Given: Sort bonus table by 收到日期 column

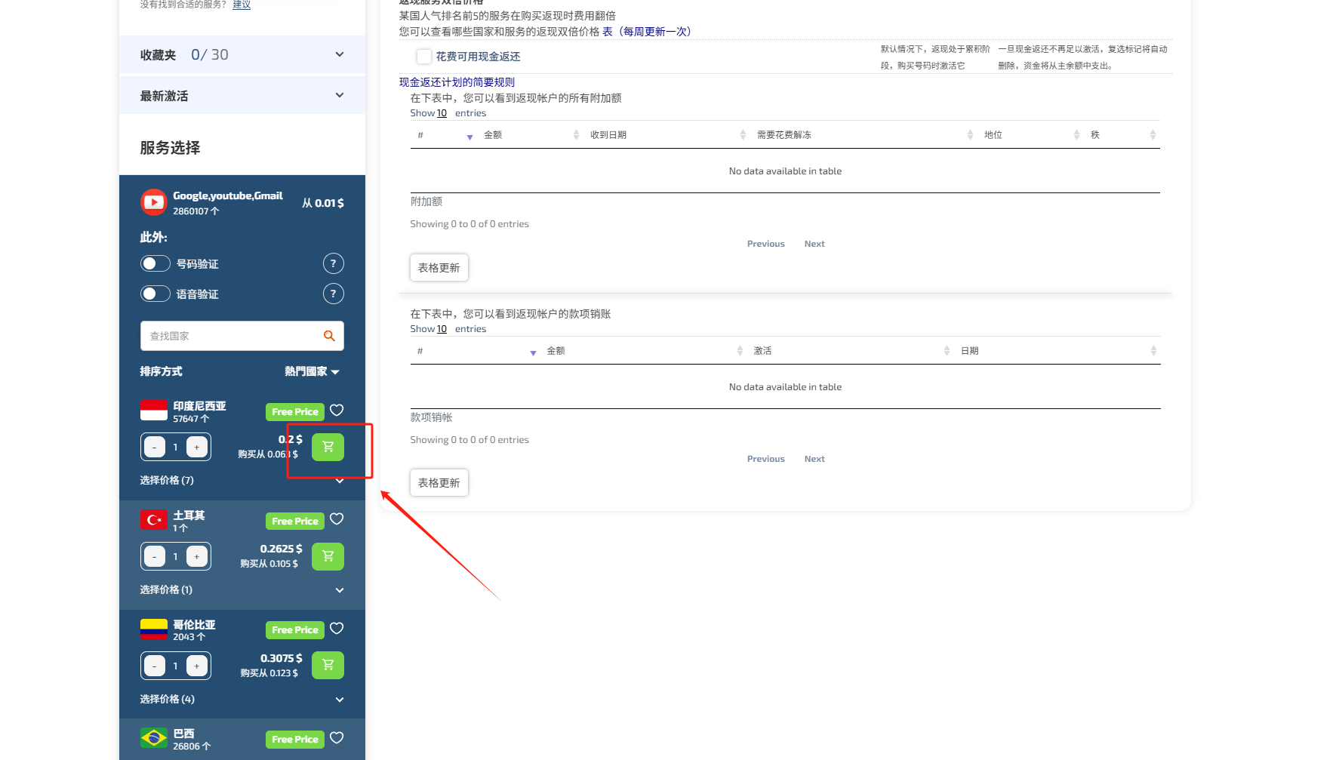Looking at the screenshot, I should click(x=667, y=135).
